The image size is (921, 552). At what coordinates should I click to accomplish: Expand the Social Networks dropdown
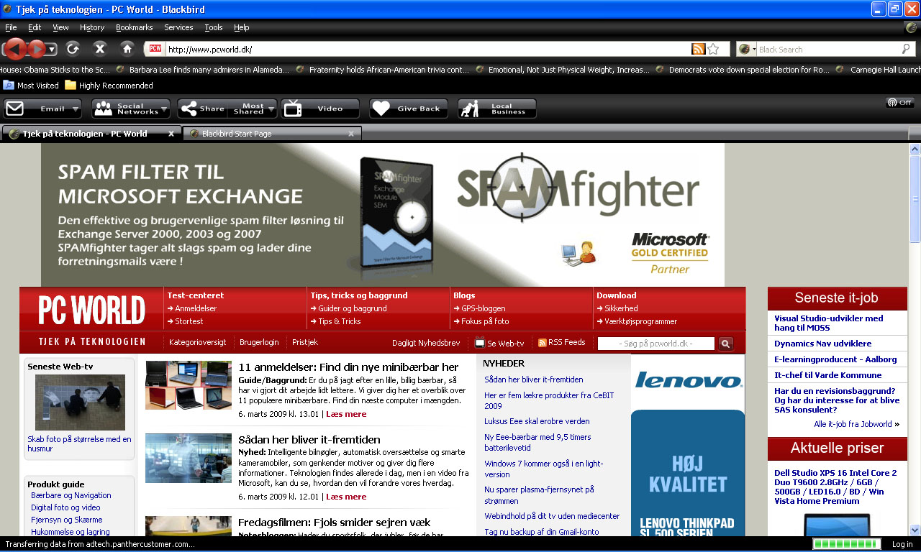coord(164,109)
